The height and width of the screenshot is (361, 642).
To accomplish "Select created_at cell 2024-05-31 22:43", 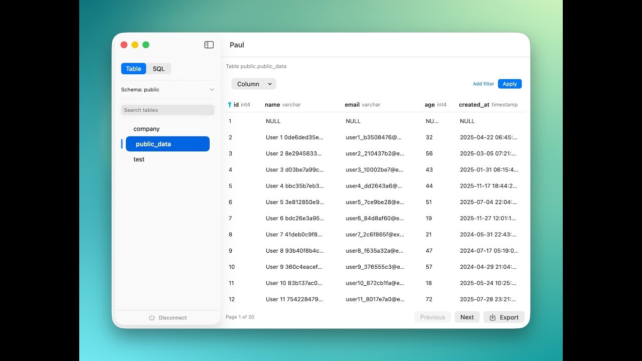I will click(x=489, y=235).
